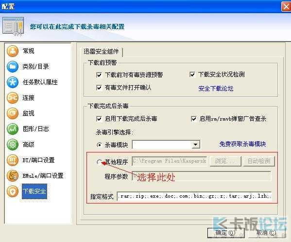Select the 类别/目录 folder icon

13,67
